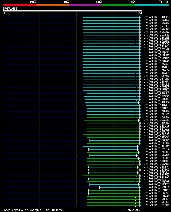Select the UniRef100_Q75V69 label

pyautogui.click(x=157, y=64)
